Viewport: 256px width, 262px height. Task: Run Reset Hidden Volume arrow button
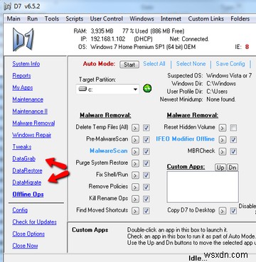223,128
